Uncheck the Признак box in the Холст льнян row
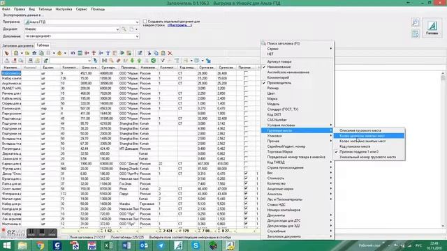Image resolution: width=447 pixels, height=251 pixels. [x=246, y=189]
